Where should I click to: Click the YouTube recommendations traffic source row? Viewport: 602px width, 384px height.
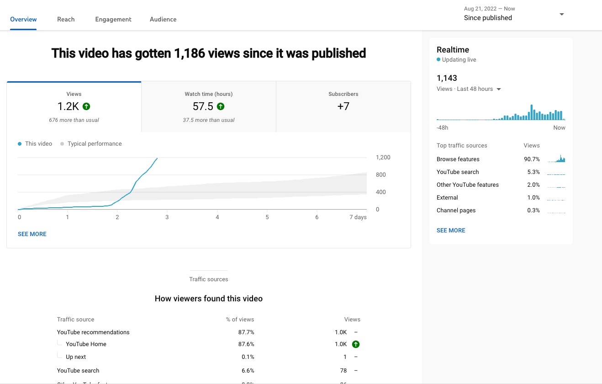click(x=93, y=332)
